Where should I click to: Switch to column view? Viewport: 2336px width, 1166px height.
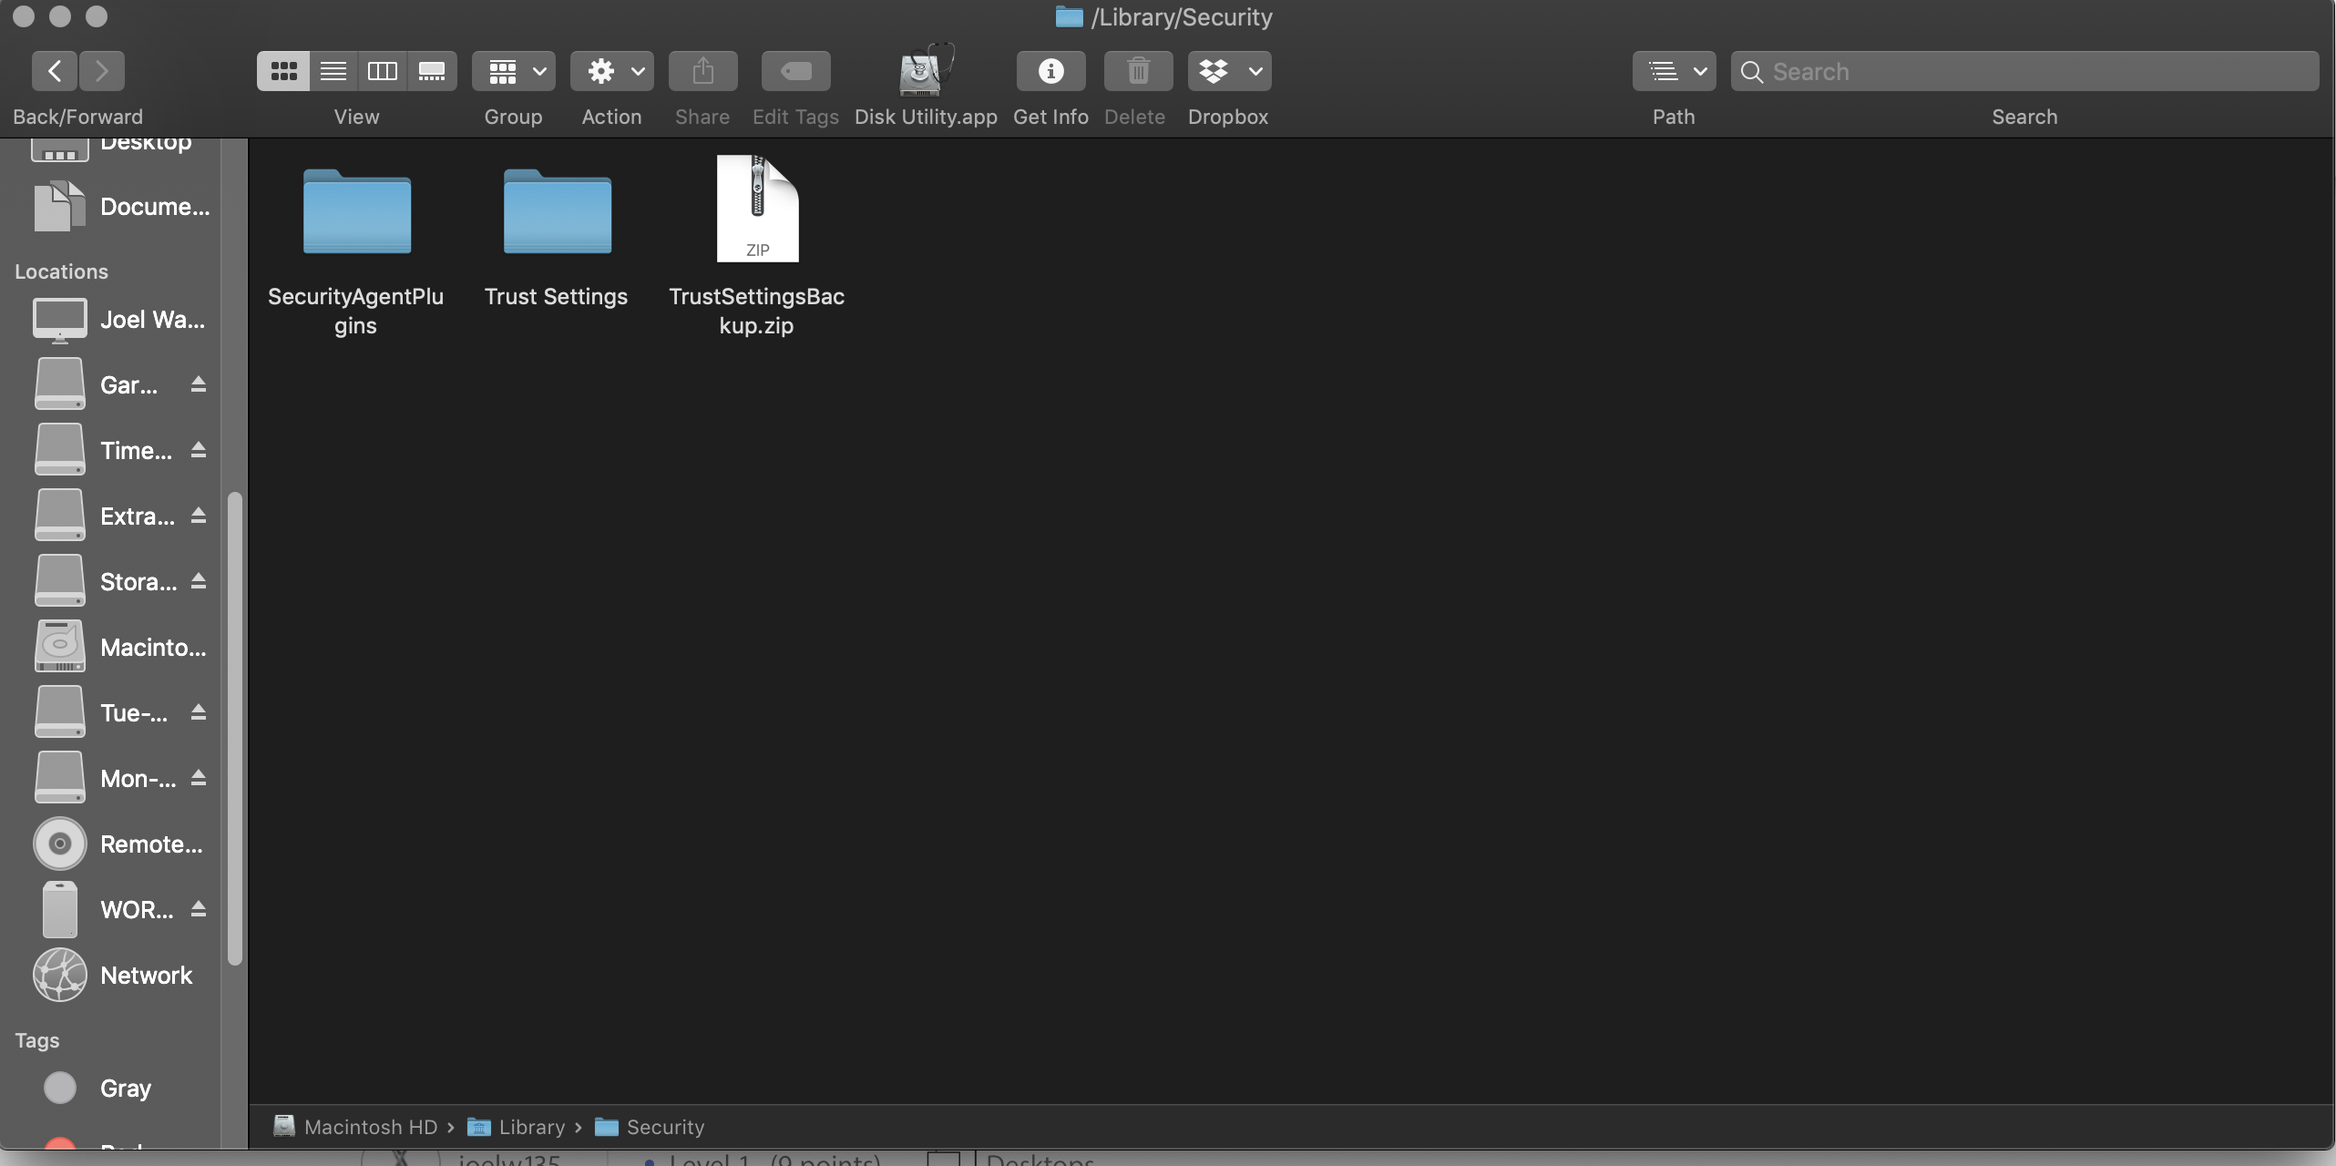pos(383,71)
